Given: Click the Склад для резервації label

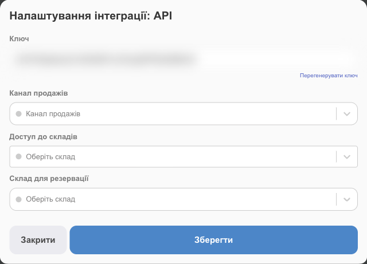Looking at the screenshot, I should point(49,179).
